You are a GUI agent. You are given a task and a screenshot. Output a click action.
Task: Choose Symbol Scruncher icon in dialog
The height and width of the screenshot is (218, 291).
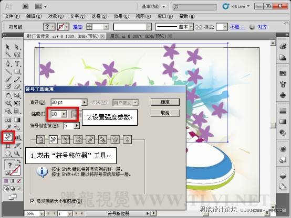coord(66,139)
